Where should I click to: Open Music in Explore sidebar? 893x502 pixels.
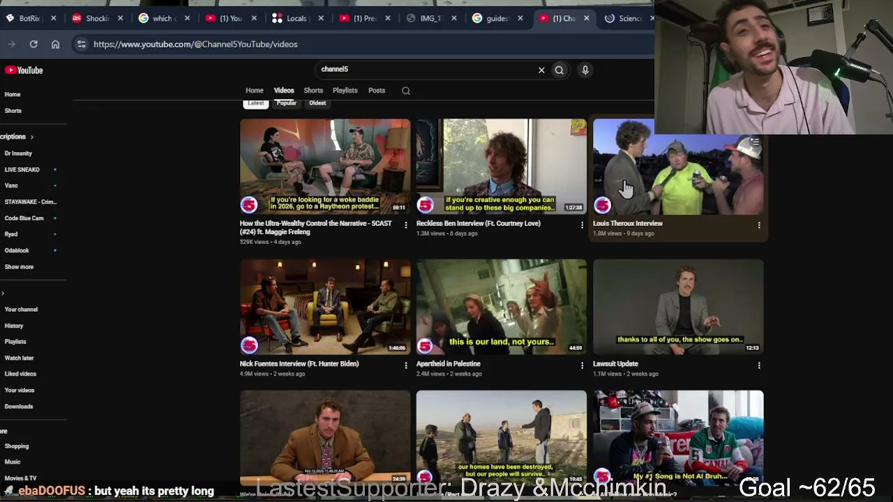point(13,462)
